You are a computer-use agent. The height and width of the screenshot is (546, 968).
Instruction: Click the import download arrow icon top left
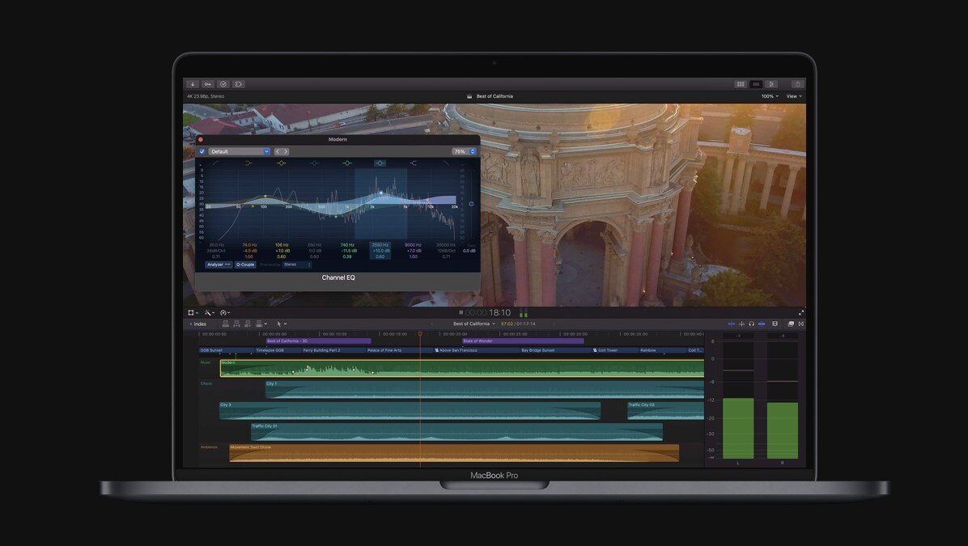(193, 83)
